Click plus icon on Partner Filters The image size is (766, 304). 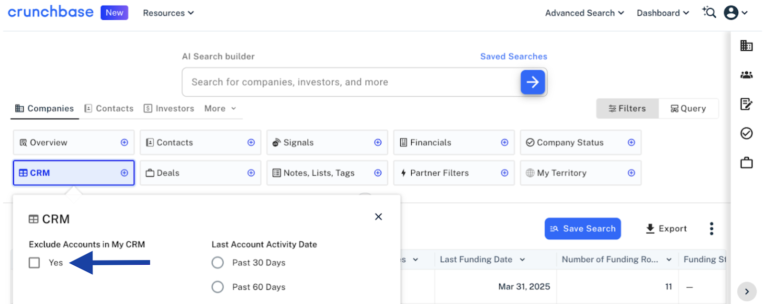point(505,173)
